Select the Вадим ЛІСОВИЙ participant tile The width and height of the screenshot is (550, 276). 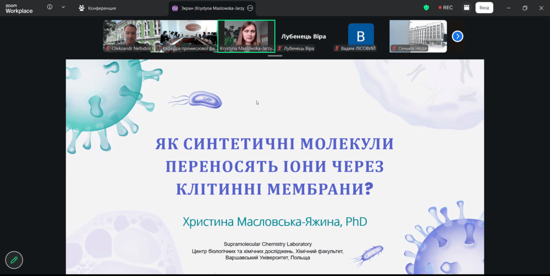coord(361,36)
